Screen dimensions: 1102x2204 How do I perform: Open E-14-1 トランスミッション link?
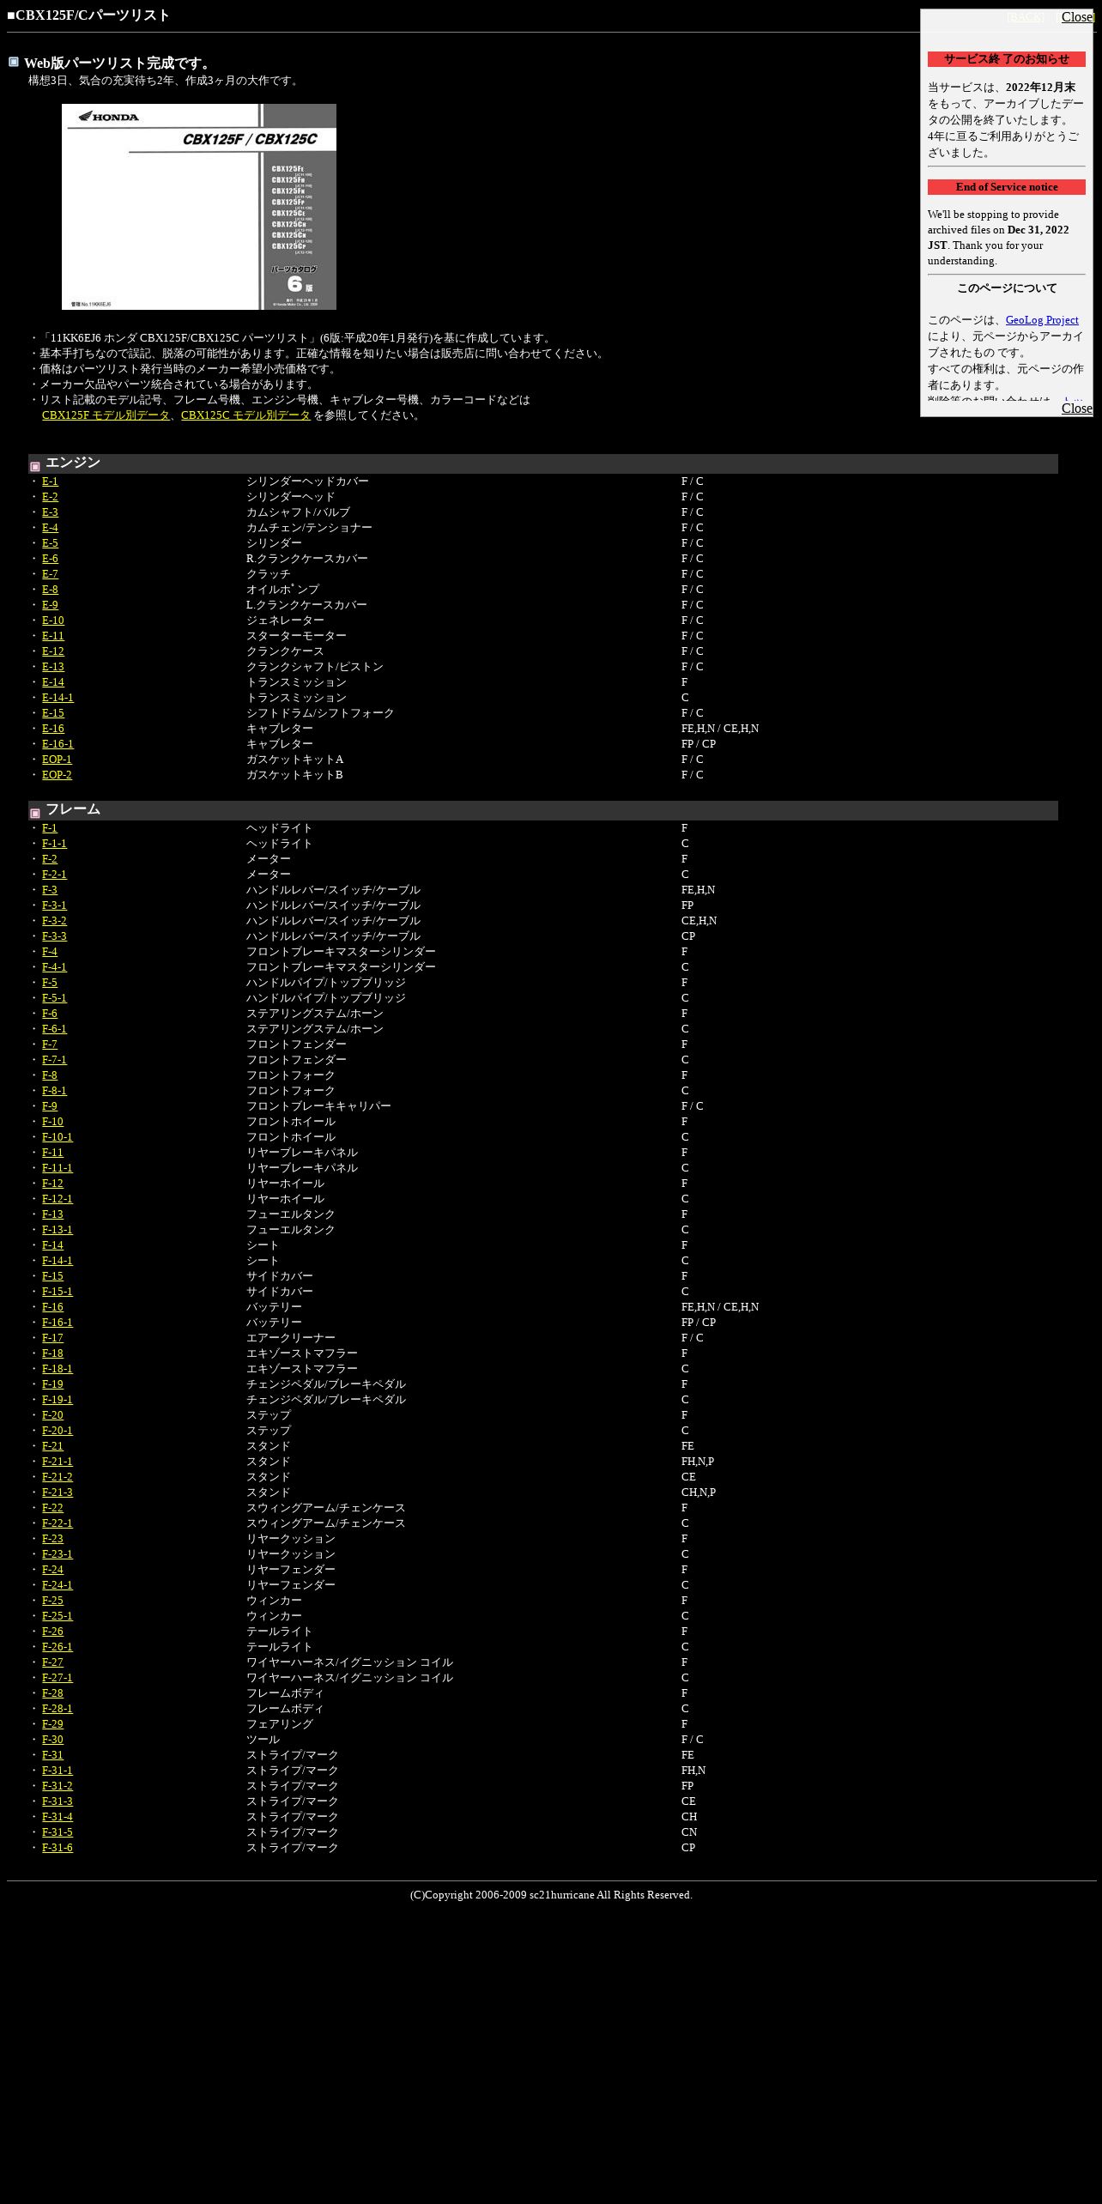pyautogui.click(x=58, y=698)
